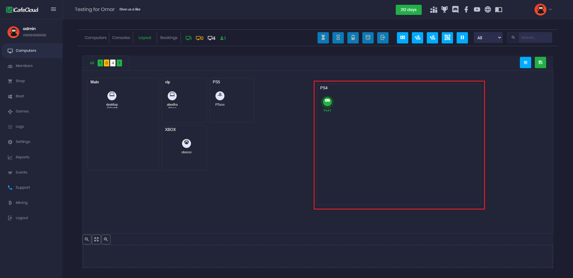Open Members in the sidebar
The image size is (573, 278).
(24, 66)
